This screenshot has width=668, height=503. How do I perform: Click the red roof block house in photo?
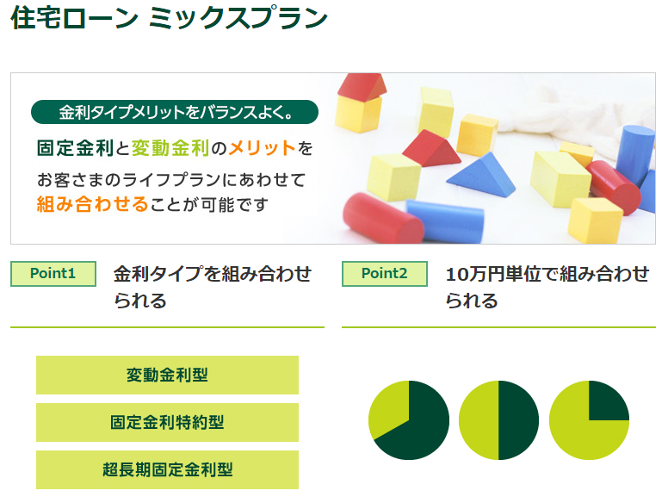(x=359, y=103)
